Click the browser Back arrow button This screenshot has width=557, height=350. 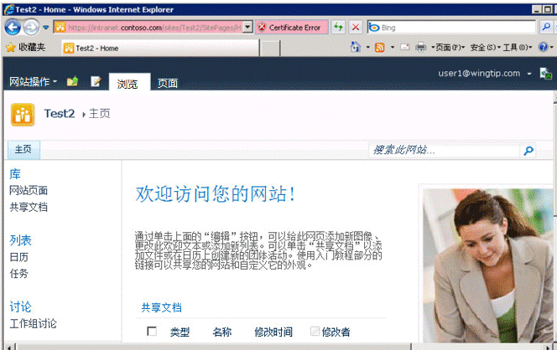click(13, 28)
